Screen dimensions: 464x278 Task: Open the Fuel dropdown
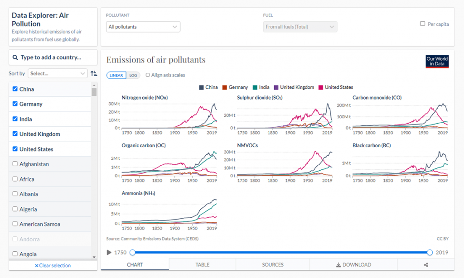(x=300, y=27)
